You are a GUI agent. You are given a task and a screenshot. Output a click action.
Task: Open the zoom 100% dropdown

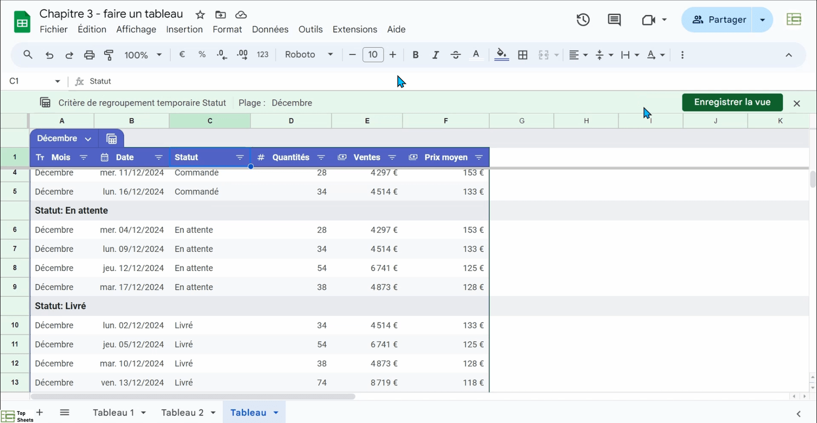(143, 55)
